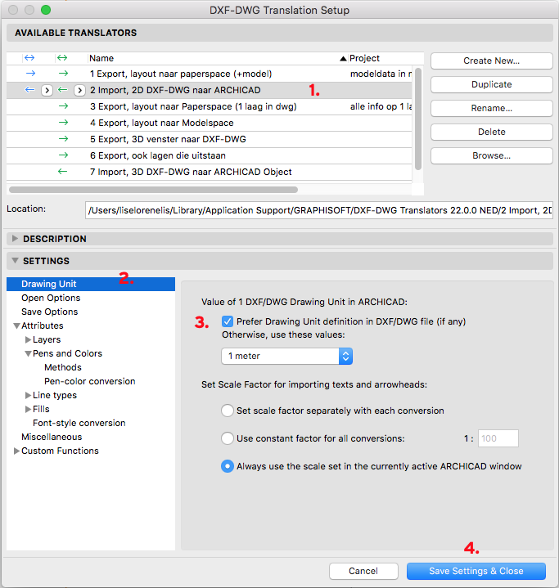This screenshot has width=559, height=588.
Task: Select '2 Import, 2D DXF-DWG naar ARCHICAD'
Action: 209,91
